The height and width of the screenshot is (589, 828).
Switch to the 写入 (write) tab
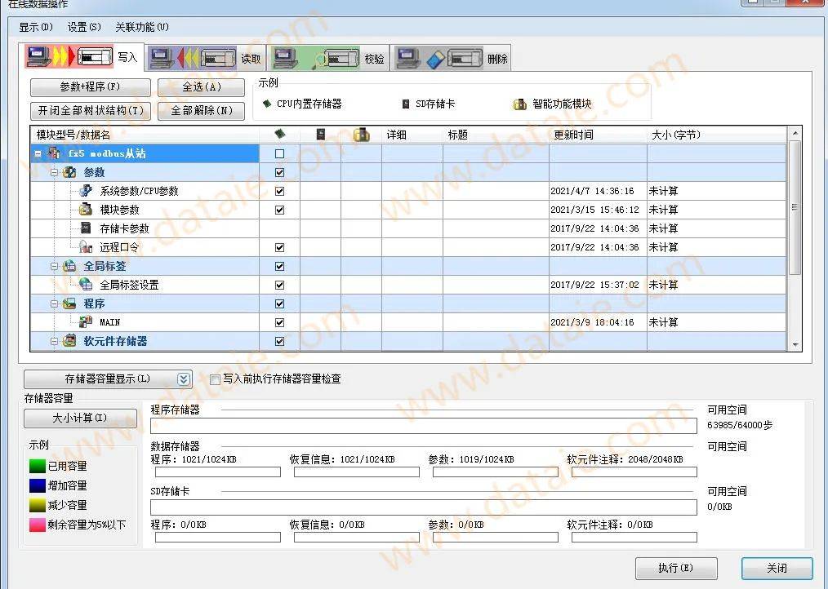point(82,57)
